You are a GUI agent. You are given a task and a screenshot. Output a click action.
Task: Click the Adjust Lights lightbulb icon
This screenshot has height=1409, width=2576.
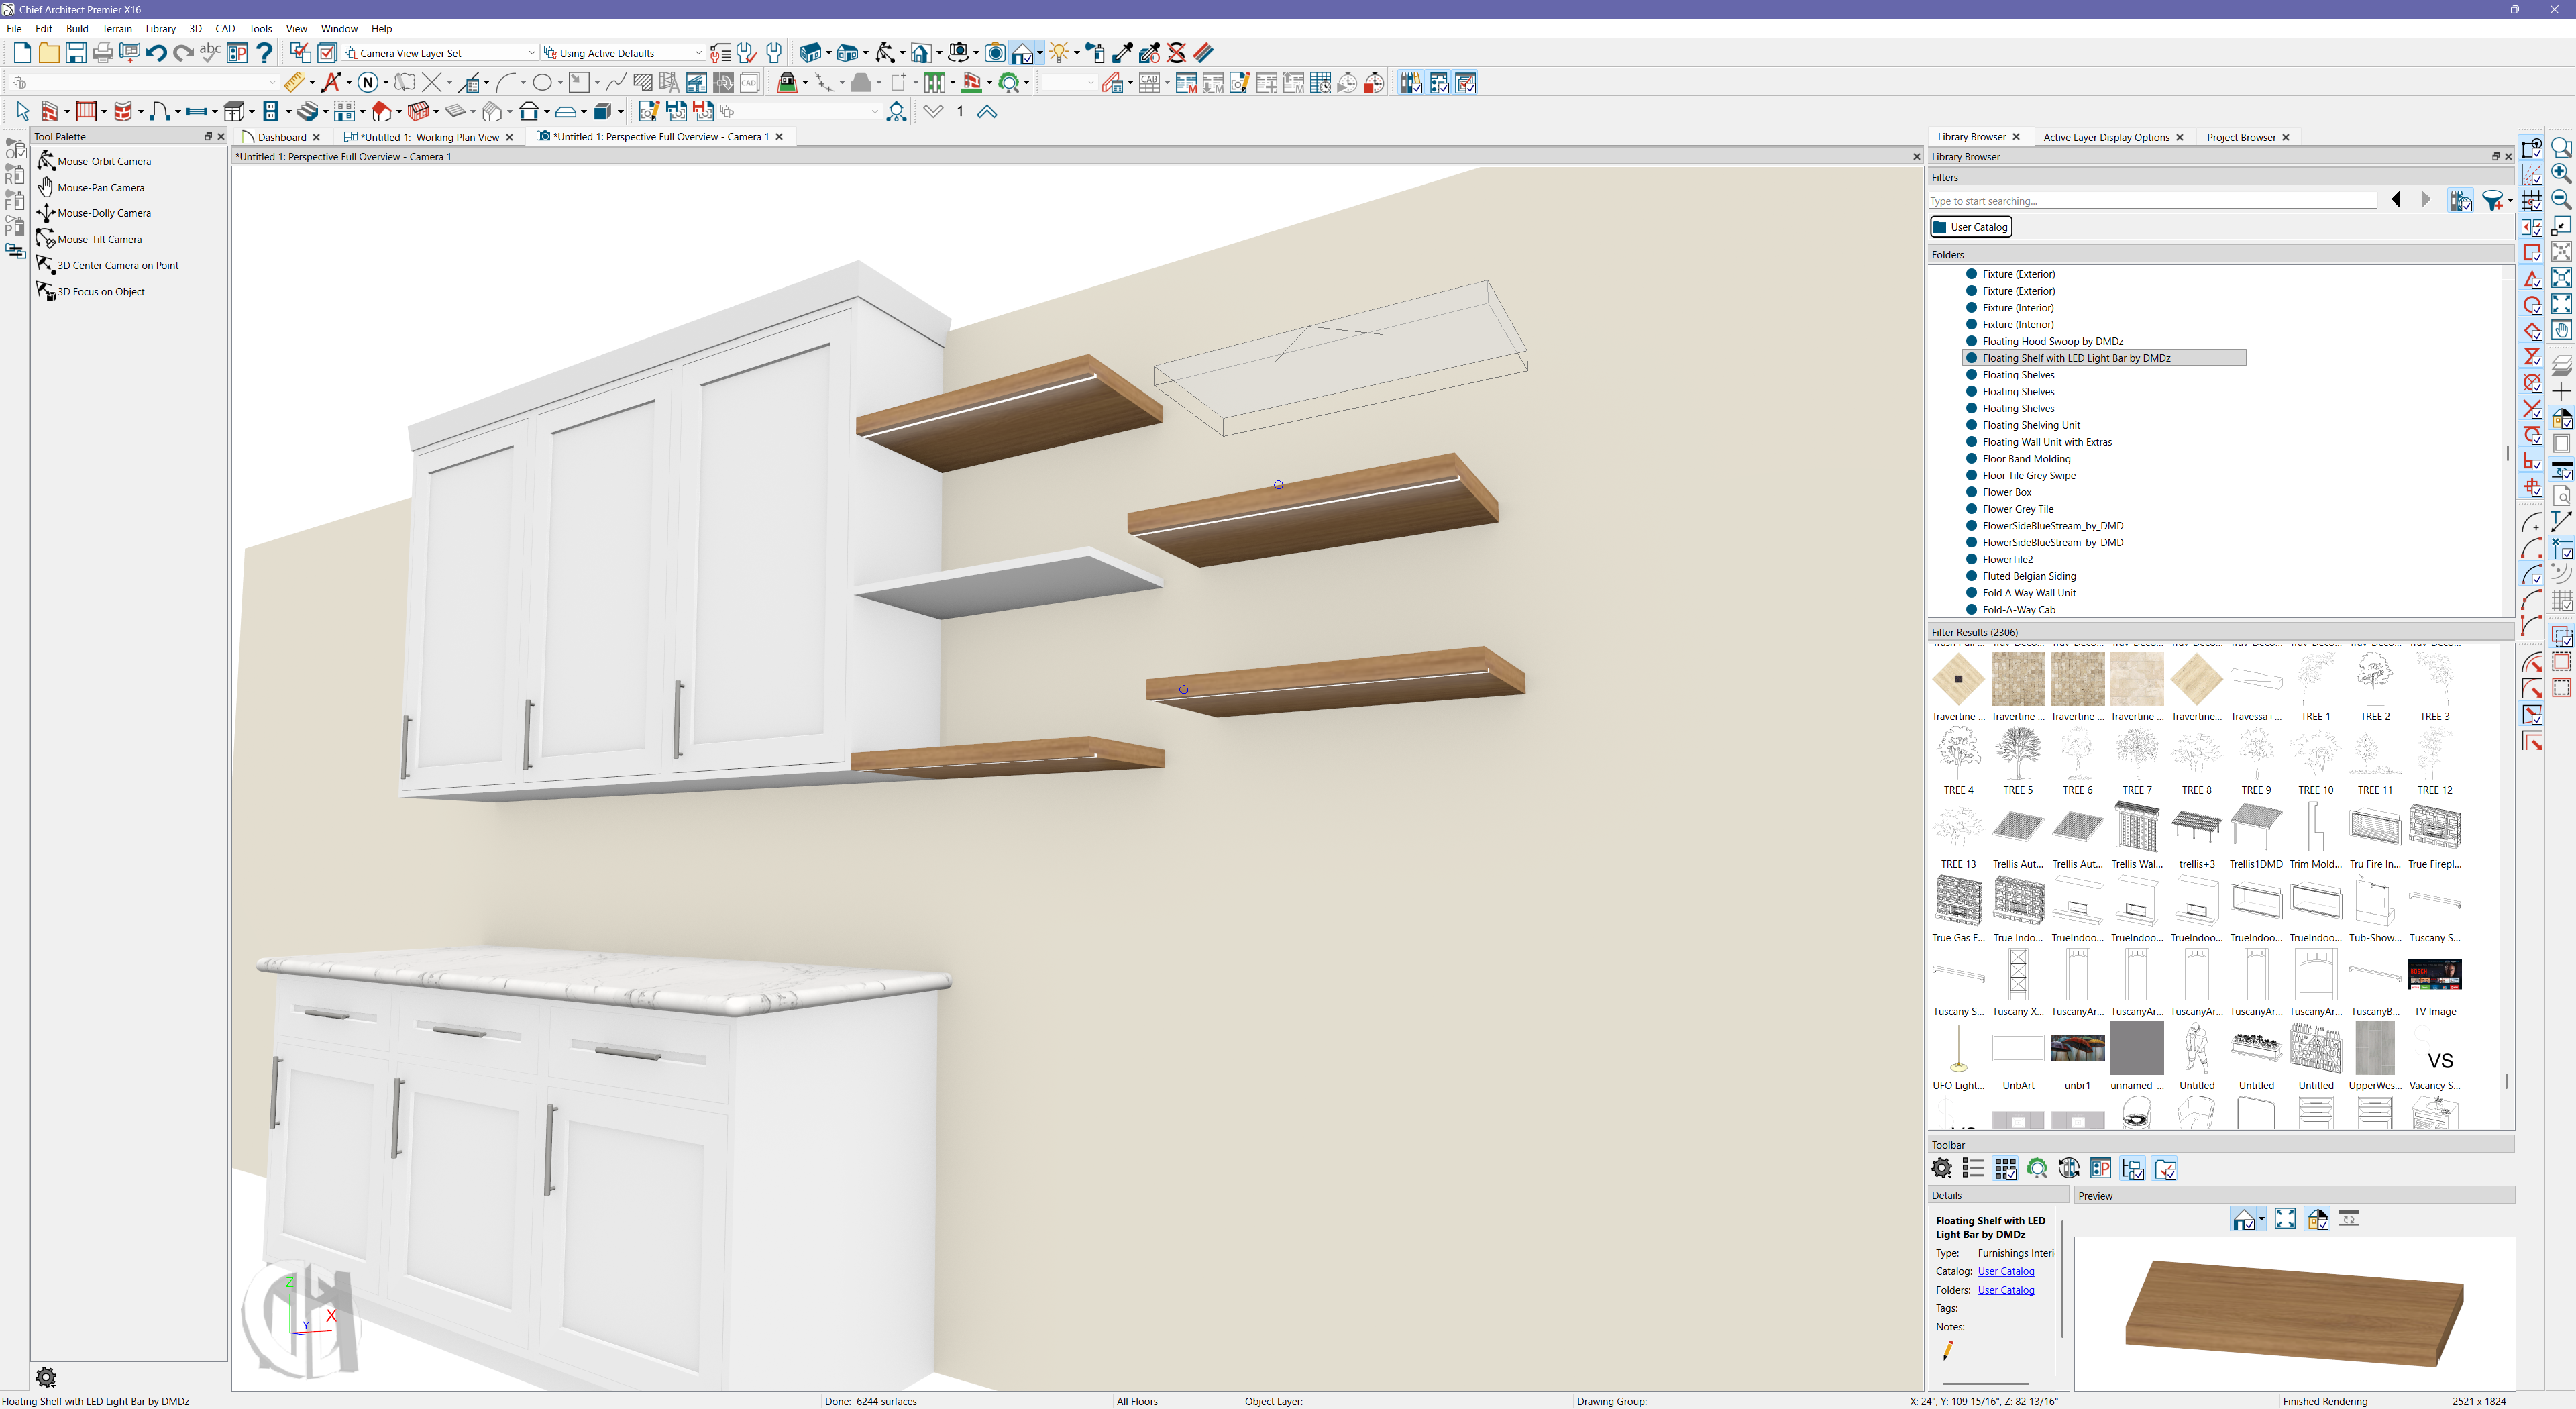[x=1059, y=53]
